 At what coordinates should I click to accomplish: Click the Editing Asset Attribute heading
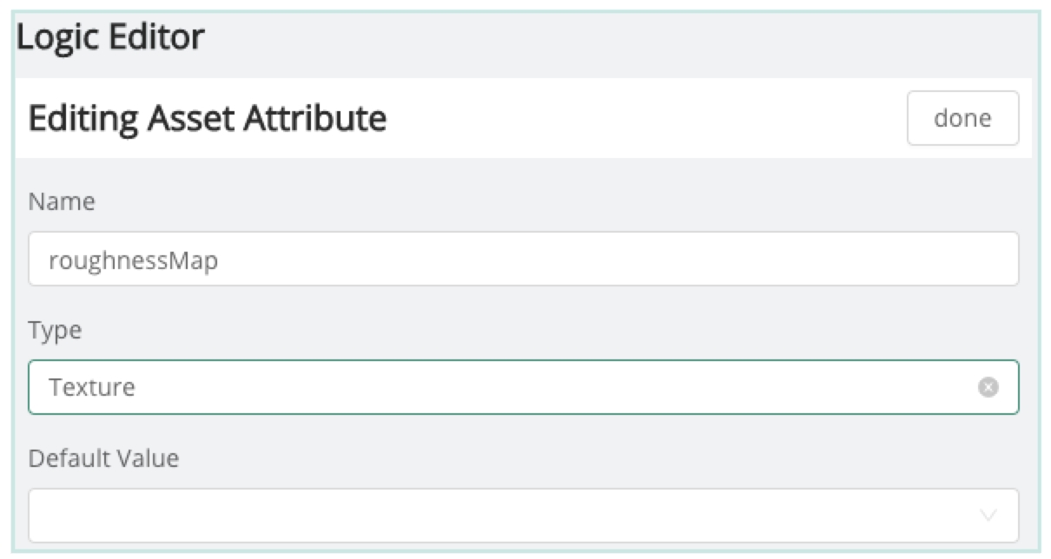[208, 118]
